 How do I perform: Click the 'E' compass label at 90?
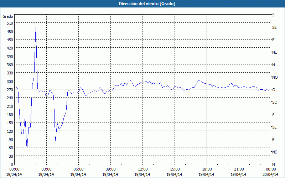point(273,140)
